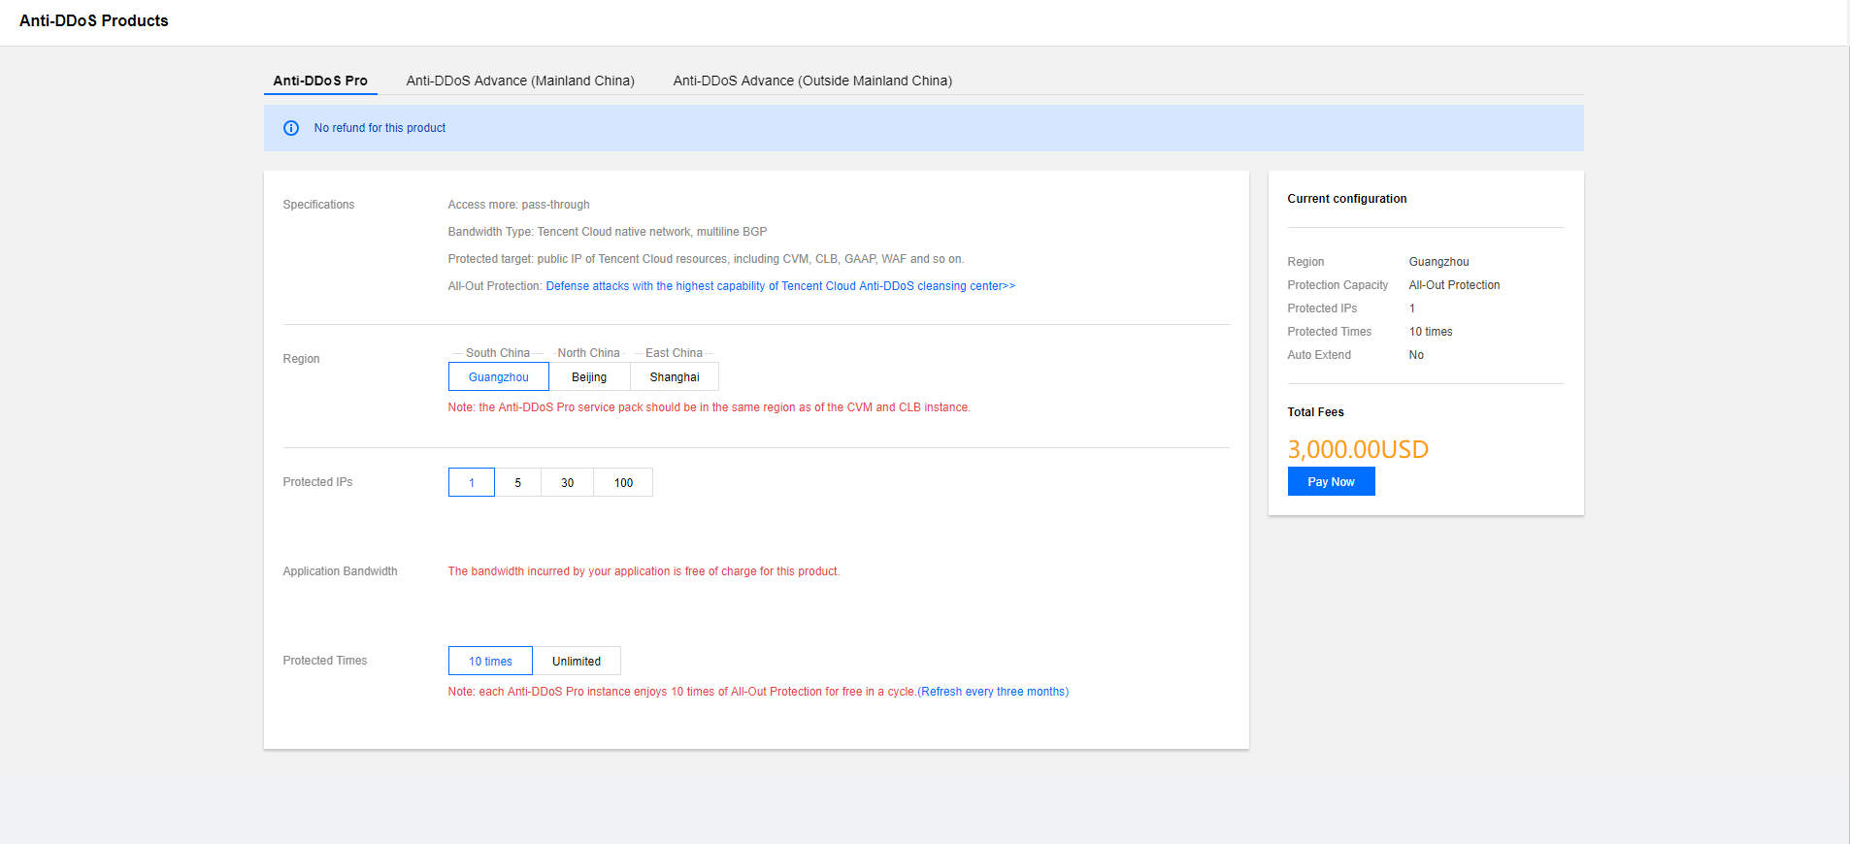Open the Defense attacks cleansing center link
This screenshot has height=844, width=1850.
tap(780, 286)
